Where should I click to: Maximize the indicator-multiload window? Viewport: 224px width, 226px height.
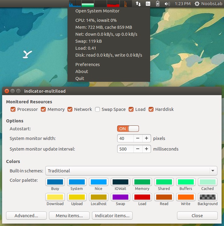pos(18,91)
